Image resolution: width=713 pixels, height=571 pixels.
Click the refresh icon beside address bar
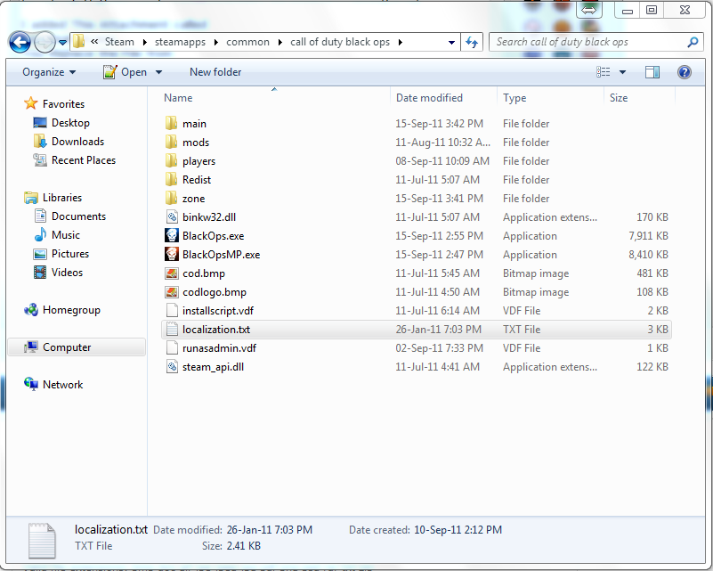click(472, 43)
